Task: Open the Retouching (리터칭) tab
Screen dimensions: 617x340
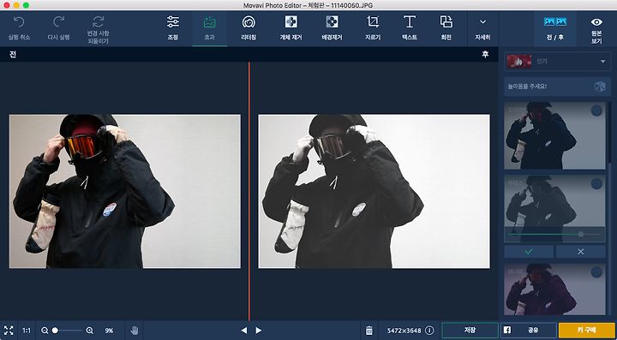Action: tap(249, 28)
